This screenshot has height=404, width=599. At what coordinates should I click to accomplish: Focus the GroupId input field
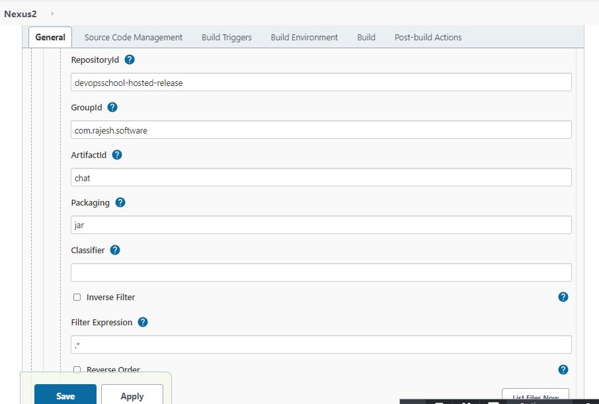(x=321, y=130)
